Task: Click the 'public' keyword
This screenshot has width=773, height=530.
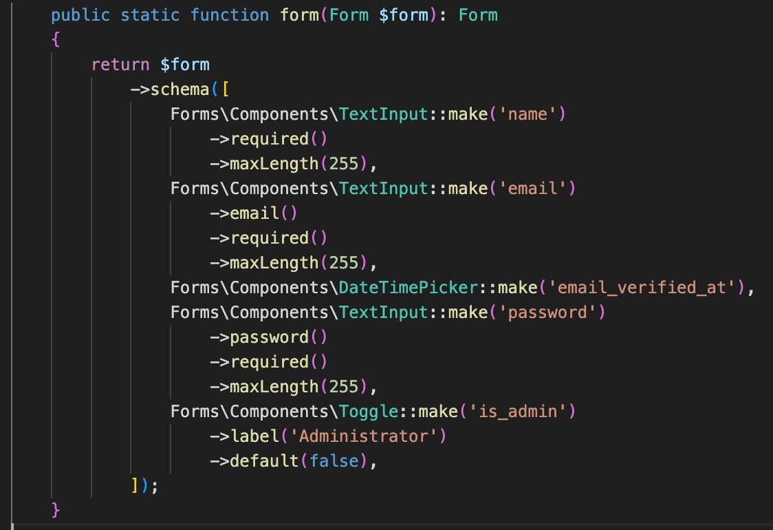Action: (80, 15)
